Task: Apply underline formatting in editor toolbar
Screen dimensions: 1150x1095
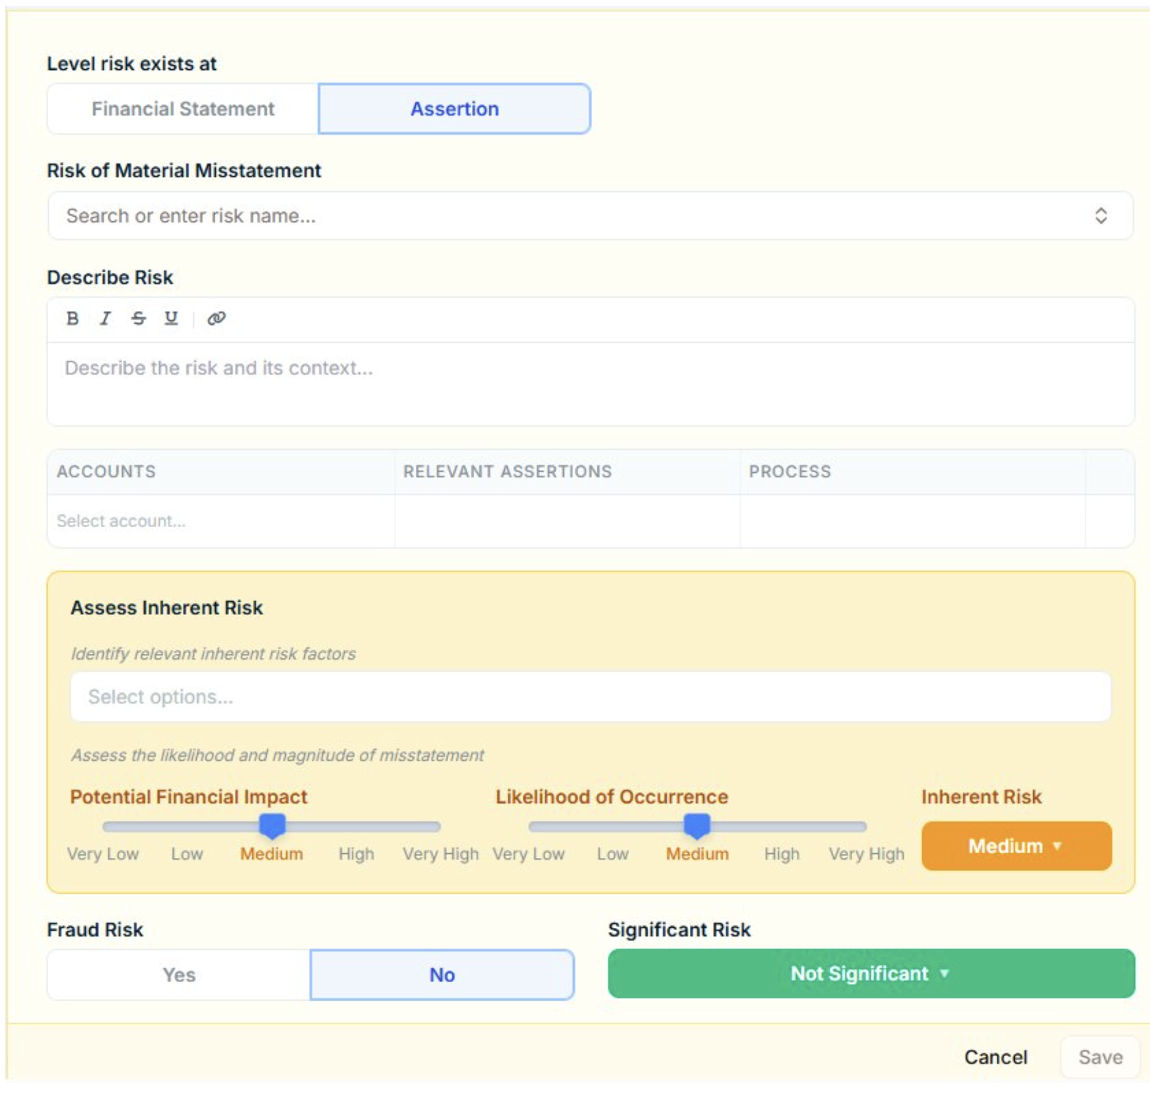Action: click(171, 318)
